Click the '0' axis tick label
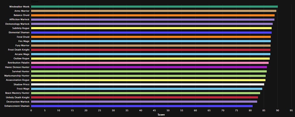 point(31,111)
